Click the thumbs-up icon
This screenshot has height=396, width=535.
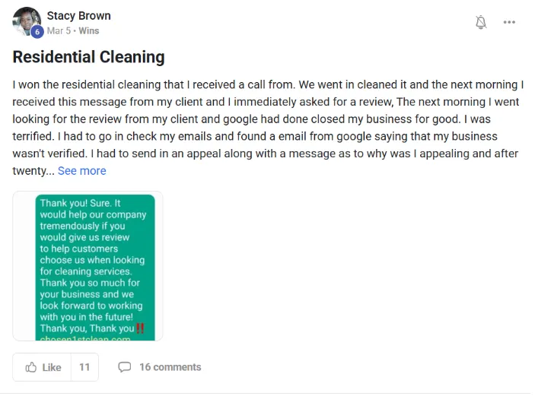click(30, 367)
